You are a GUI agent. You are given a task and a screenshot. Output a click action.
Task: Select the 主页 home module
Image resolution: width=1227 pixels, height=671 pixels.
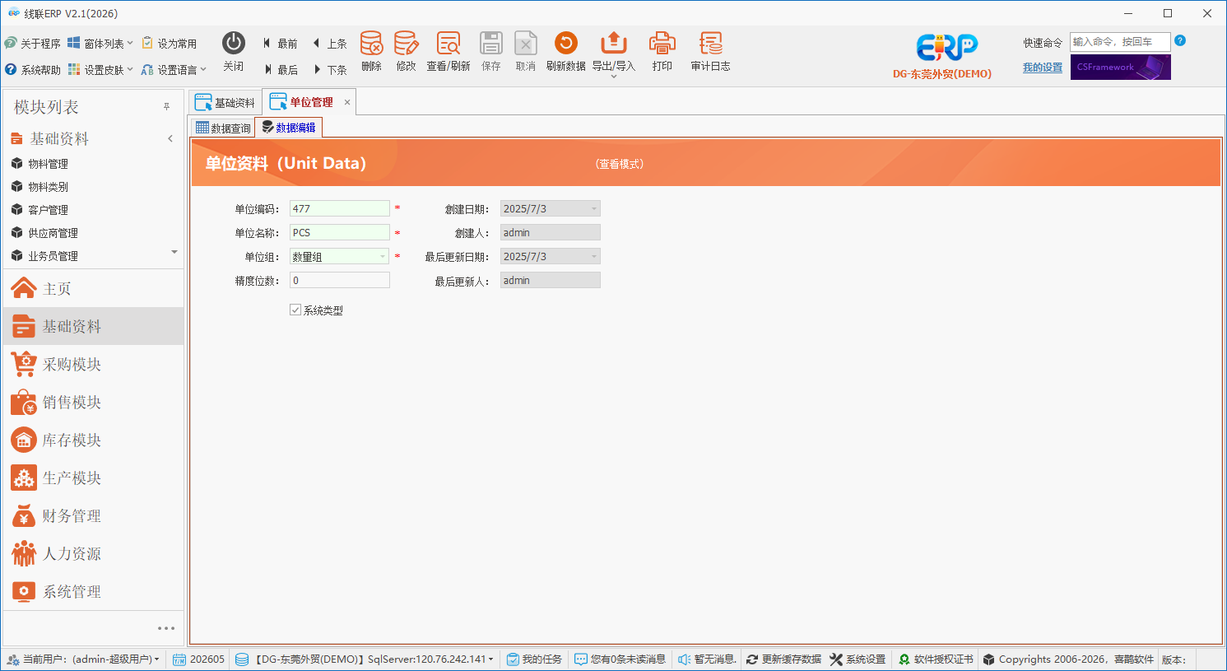click(94, 288)
